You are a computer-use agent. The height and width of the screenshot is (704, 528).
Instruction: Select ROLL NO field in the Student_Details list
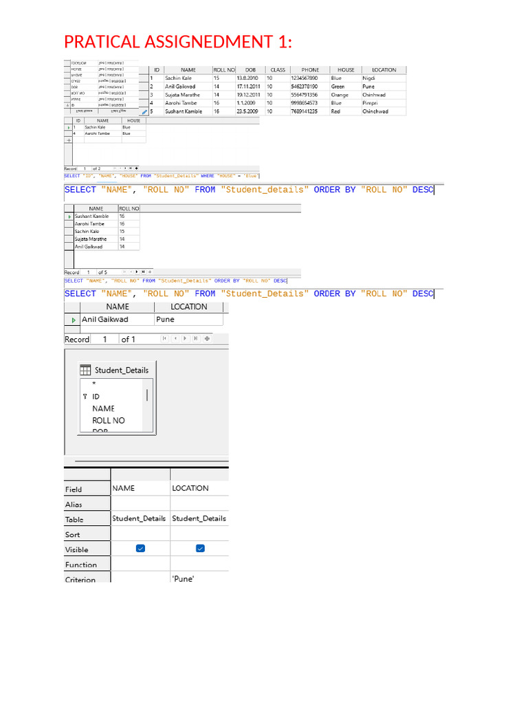[x=109, y=421]
